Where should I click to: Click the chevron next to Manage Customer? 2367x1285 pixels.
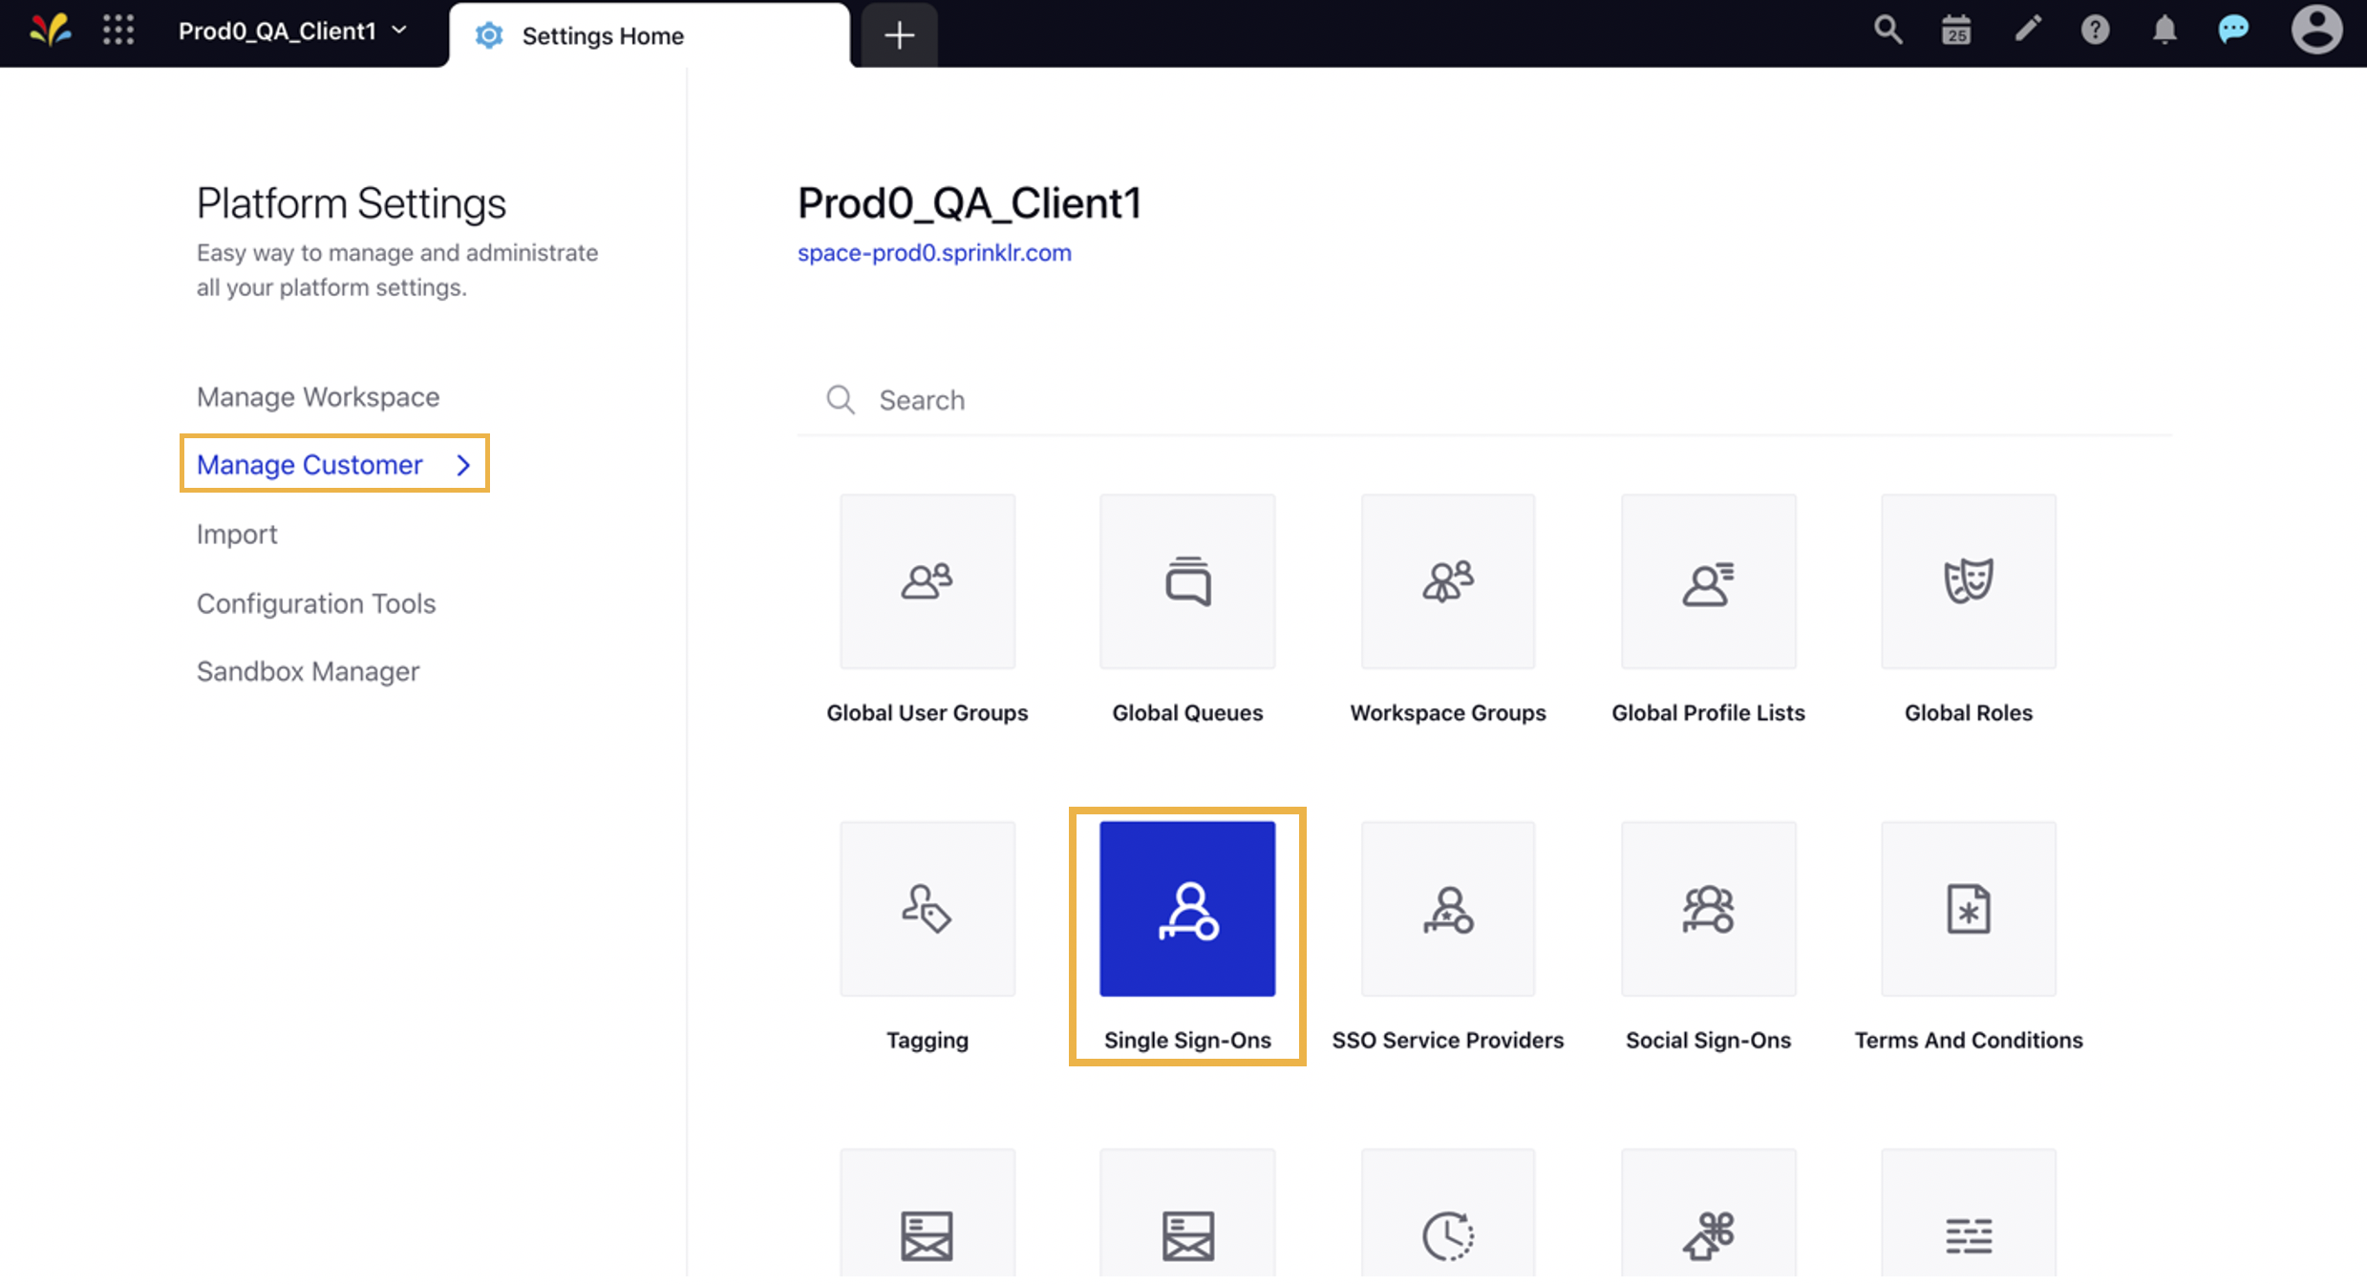coord(463,465)
